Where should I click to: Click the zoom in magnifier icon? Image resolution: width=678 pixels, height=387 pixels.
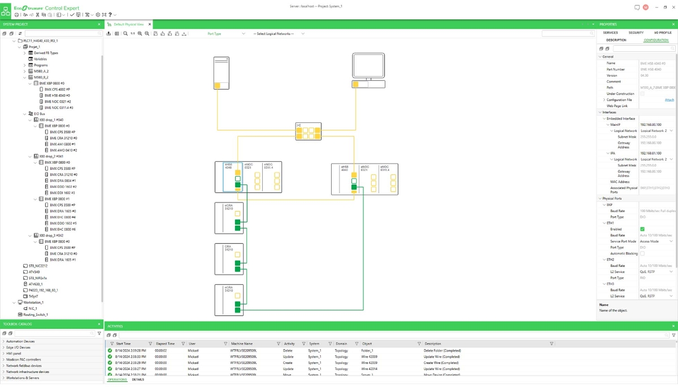pyautogui.click(x=140, y=34)
